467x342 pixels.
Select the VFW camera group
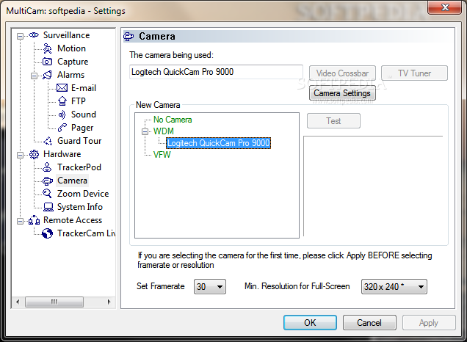[x=162, y=155]
